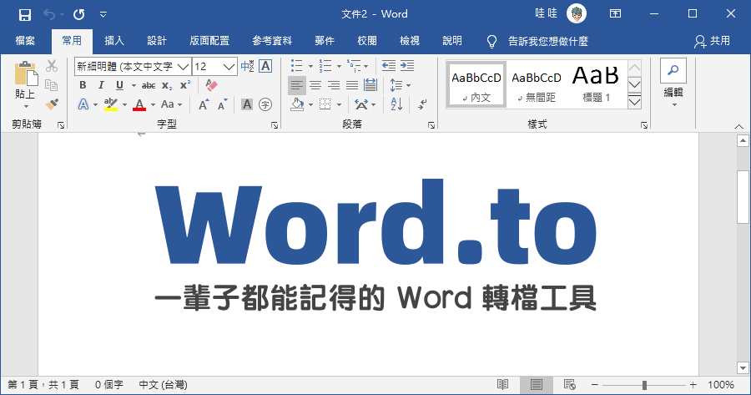Share the document with 共用 button

tap(713, 41)
